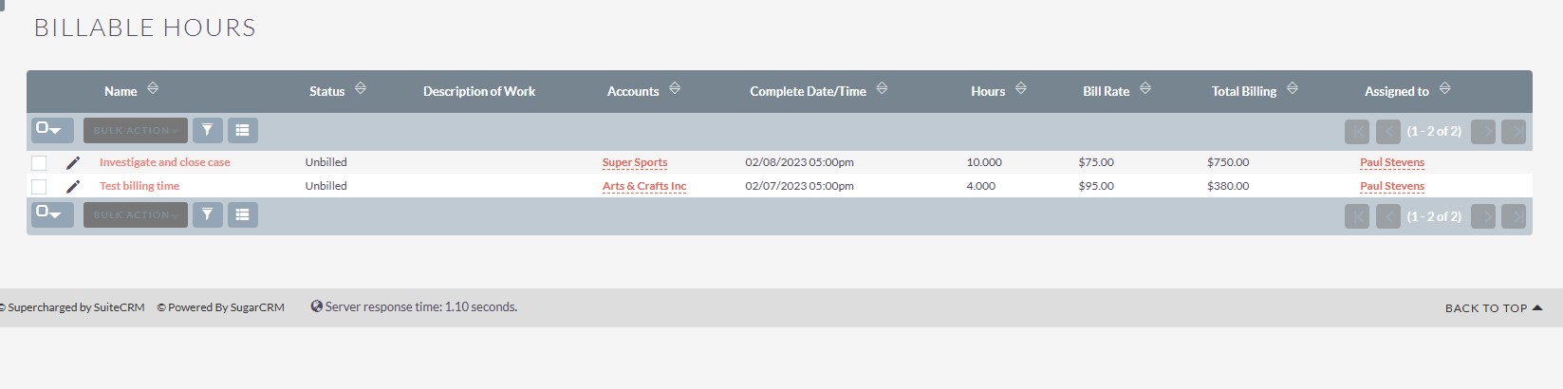Open the bottom column chooser icon
The image size is (1563, 389).
point(243,215)
